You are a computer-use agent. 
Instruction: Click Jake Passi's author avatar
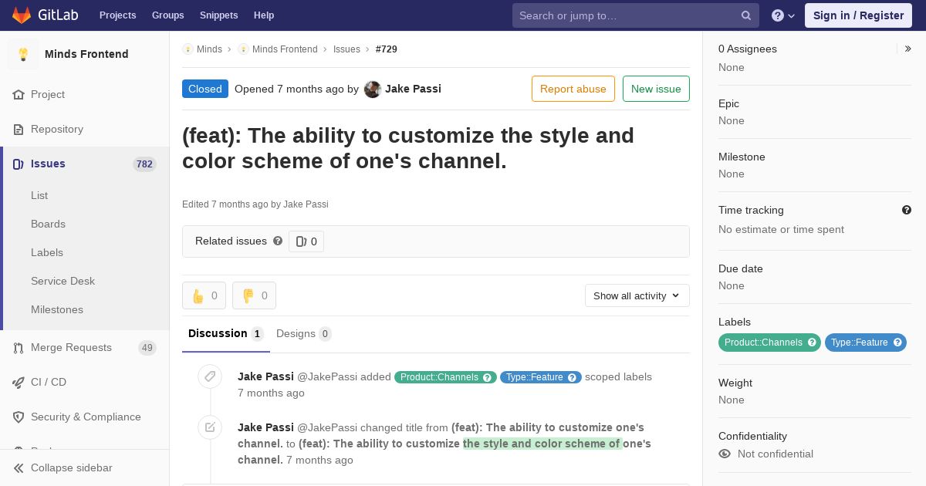373,89
